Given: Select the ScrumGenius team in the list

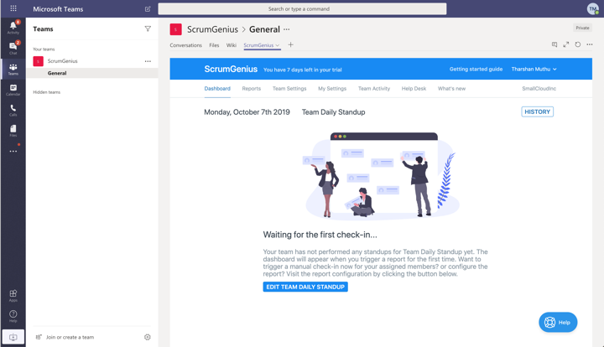Looking at the screenshot, I should click(x=92, y=61).
